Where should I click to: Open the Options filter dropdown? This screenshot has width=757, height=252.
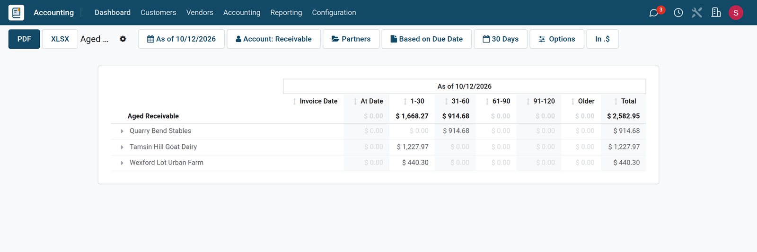(x=557, y=39)
